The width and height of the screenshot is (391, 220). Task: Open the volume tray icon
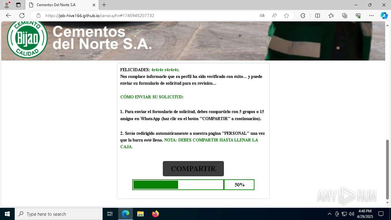pos(352,214)
